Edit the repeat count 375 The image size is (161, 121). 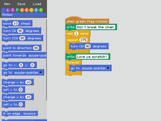[83, 40]
